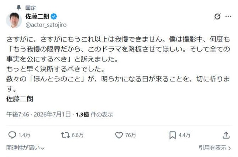Expand quotes via 引用を表示 chevron
The image size is (238, 157).
click(215, 148)
